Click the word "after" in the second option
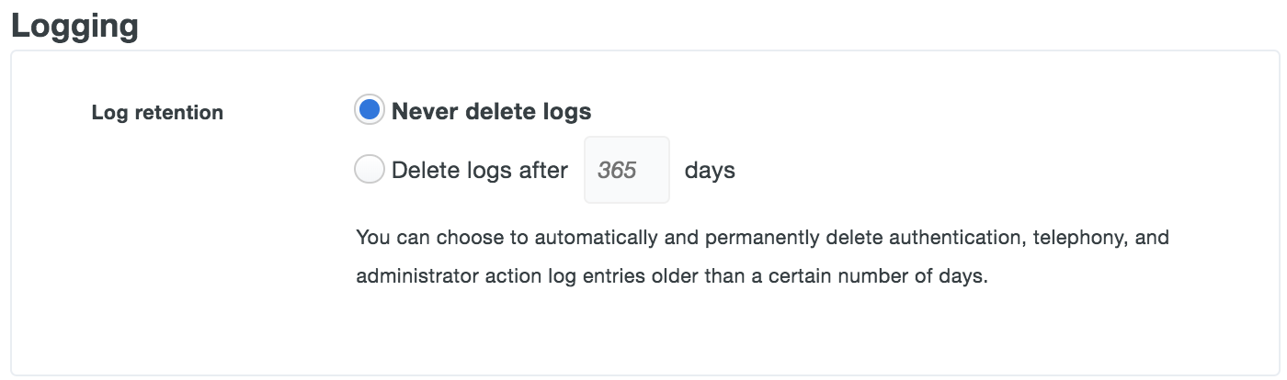Viewport: 1287px width, 380px height. (x=542, y=170)
